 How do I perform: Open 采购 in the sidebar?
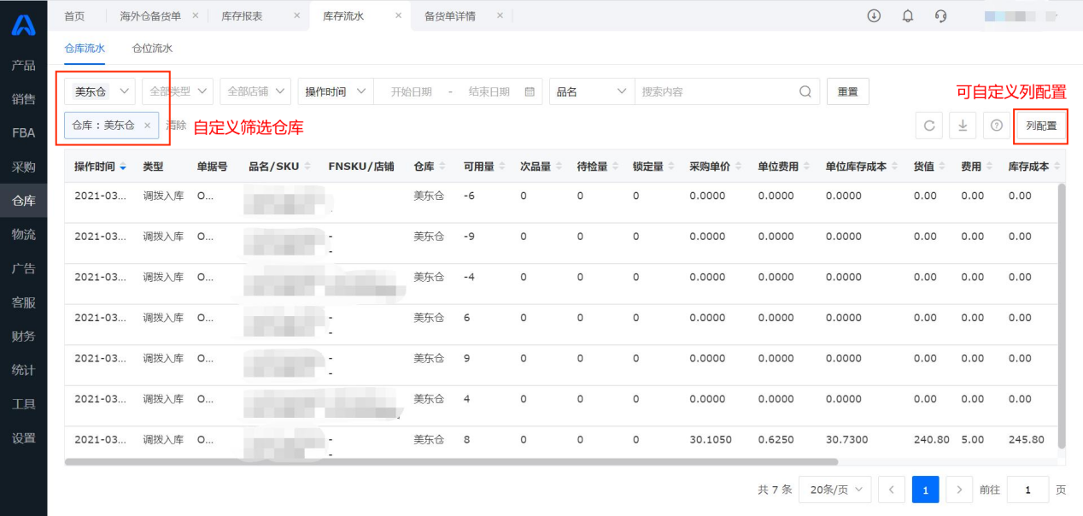point(23,167)
